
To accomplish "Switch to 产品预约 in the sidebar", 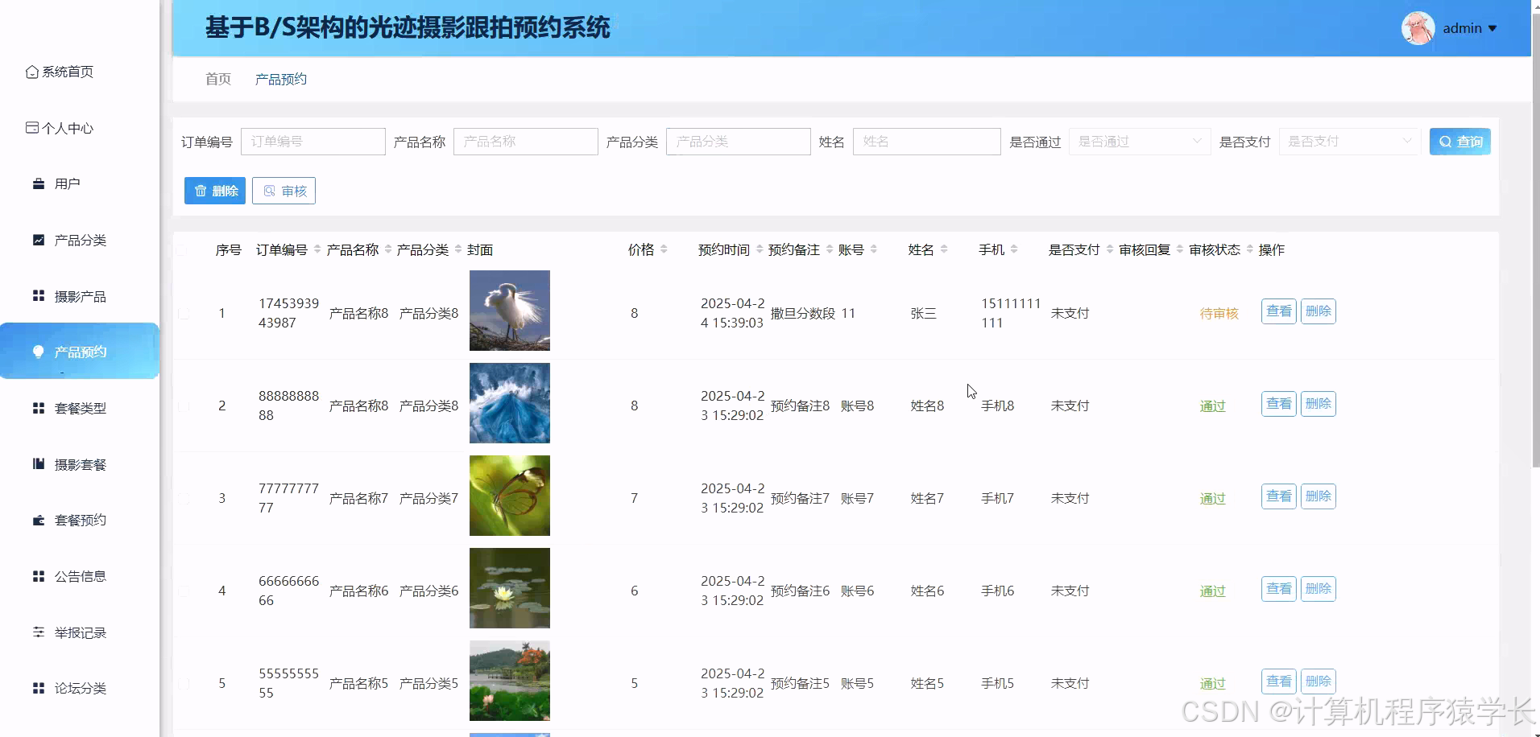I will point(78,352).
